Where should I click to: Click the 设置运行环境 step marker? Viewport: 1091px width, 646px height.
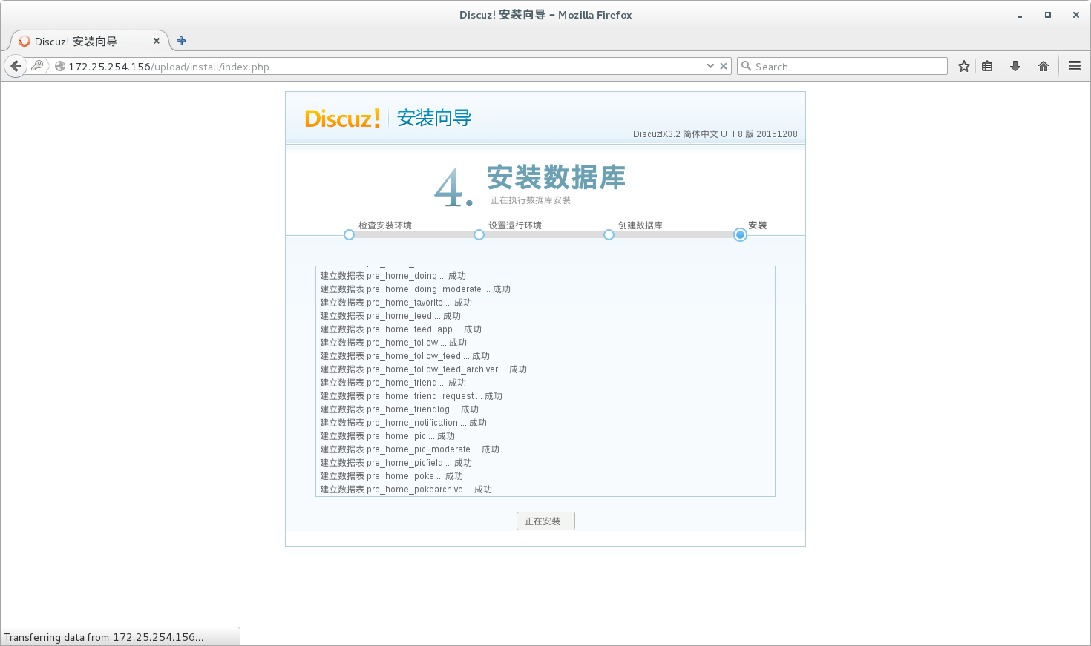tap(479, 234)
